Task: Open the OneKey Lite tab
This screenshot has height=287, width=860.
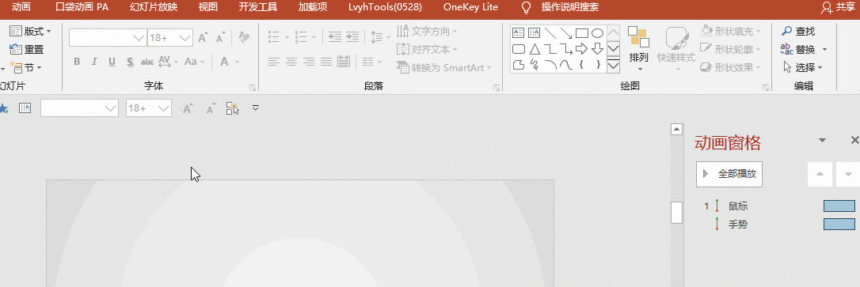Action: [x=470, y=8]
